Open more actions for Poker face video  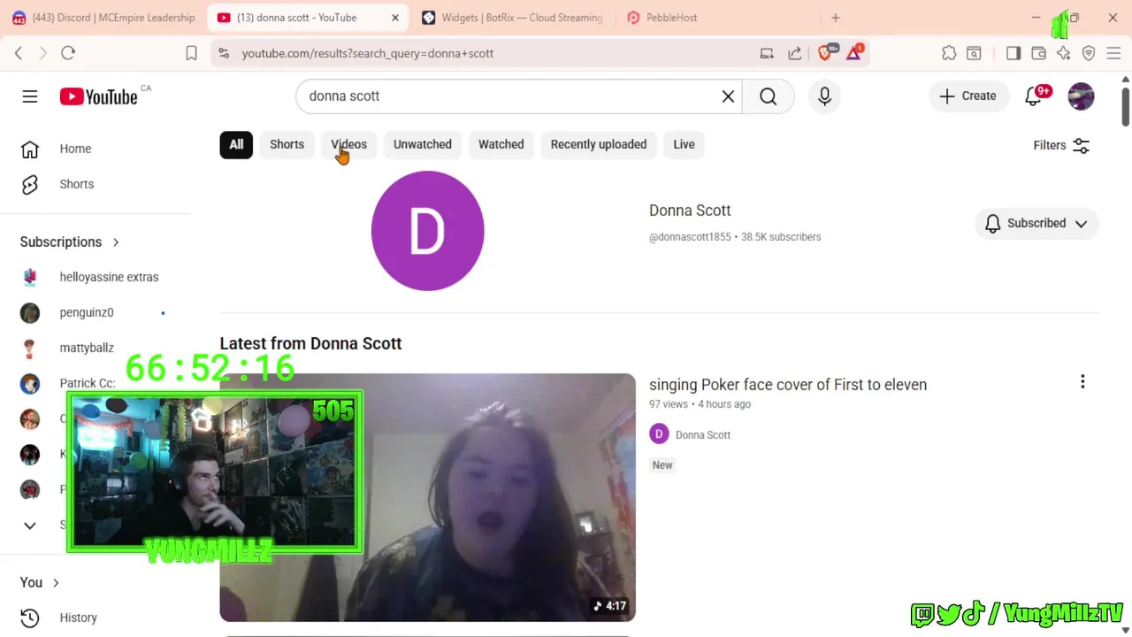tap(1082, 381)
